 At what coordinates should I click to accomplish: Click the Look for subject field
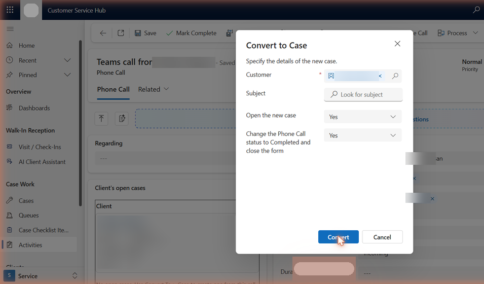click(x=363, y=94)
